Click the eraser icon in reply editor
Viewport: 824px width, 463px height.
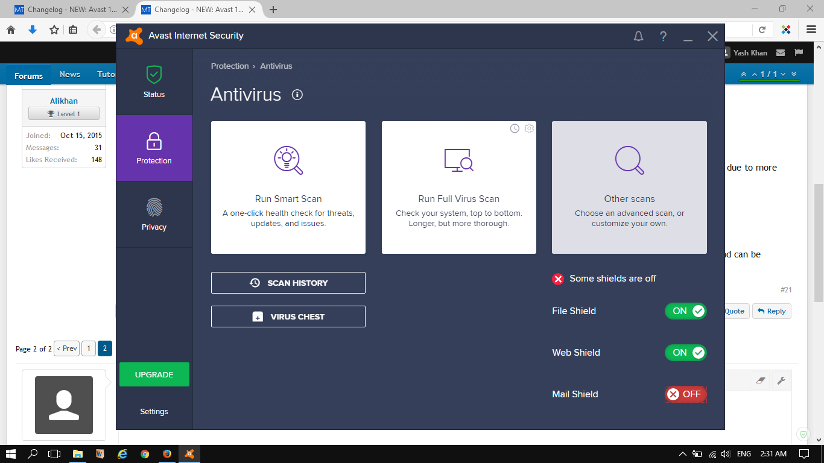coord(761,380)
